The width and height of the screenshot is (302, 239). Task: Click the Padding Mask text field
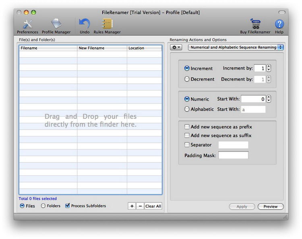point(233,155)
